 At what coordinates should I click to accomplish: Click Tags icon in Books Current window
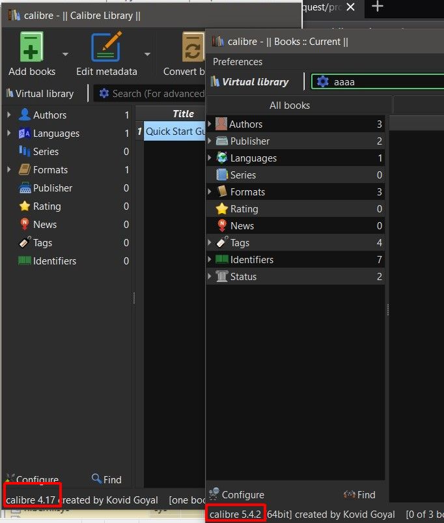pos(223,242)
